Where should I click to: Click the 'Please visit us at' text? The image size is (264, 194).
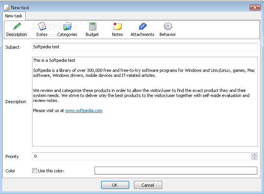pyautogui.click(x=48, y=111)
